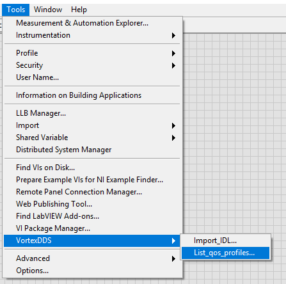Click the Shared Variable submenu arrow
The height and width of the screenshot is (284, 286).
pyautogui.click(x=173, y=138)
